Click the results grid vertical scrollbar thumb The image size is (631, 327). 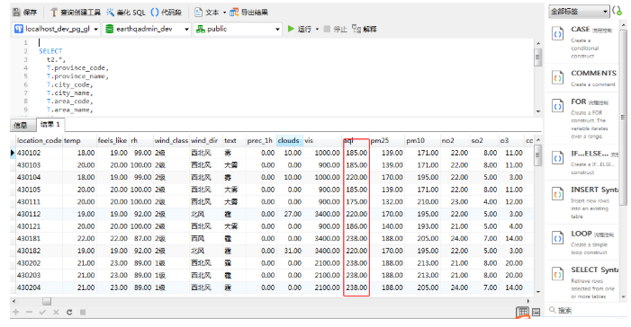click(538, 156)
